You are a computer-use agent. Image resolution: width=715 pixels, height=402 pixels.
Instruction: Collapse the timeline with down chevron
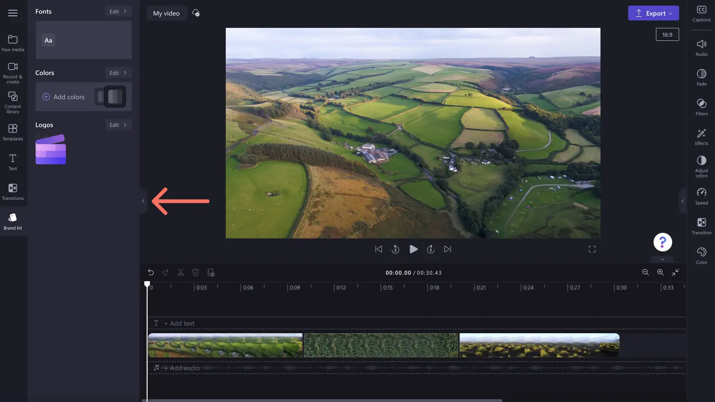coord(662,259)
